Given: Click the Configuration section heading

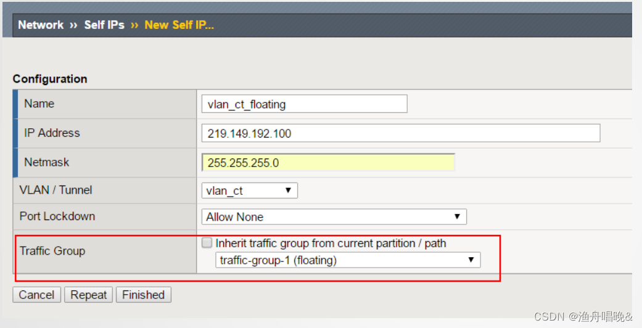Looking at the screenshot, I should point(50,79).
